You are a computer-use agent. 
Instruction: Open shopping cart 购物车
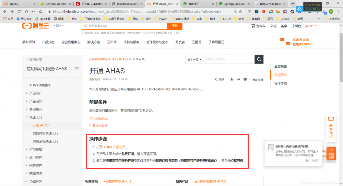pos(258,26)
